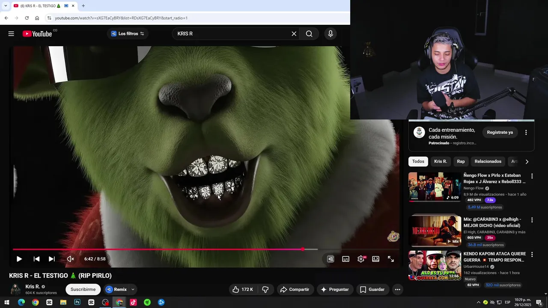This screenshot has width=548, height=308.
Task: Open Microsoft Edge from the taskbar
Action: pos(21,302)
